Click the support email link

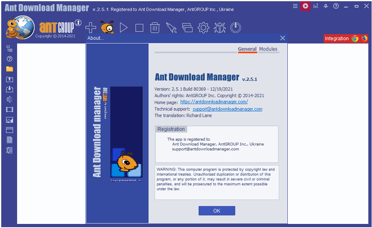(x=227, y=109)
